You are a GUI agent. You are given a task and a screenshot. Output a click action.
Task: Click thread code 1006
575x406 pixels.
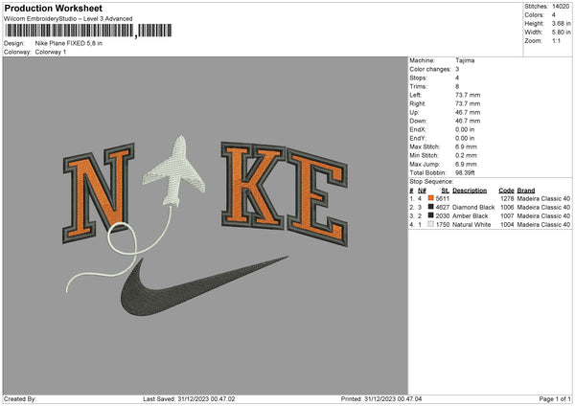coord(507,208)
